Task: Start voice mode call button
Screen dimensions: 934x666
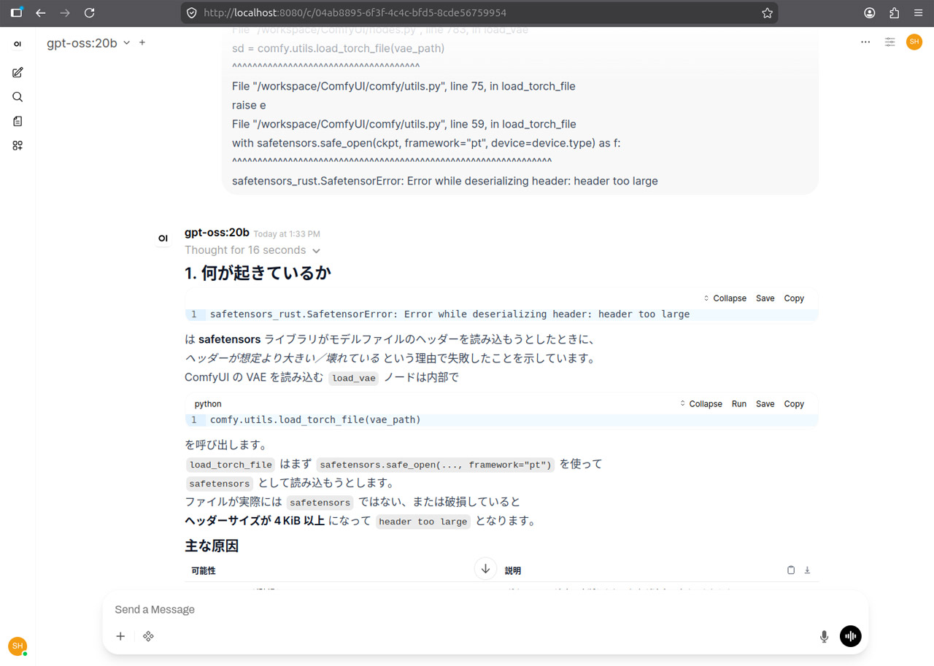Action: tap(851, 636)
